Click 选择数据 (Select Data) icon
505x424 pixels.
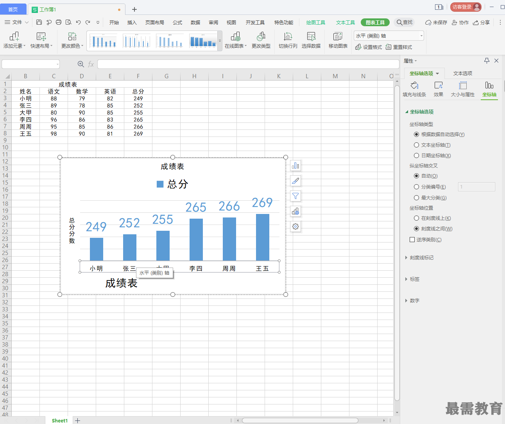[311, 40]
